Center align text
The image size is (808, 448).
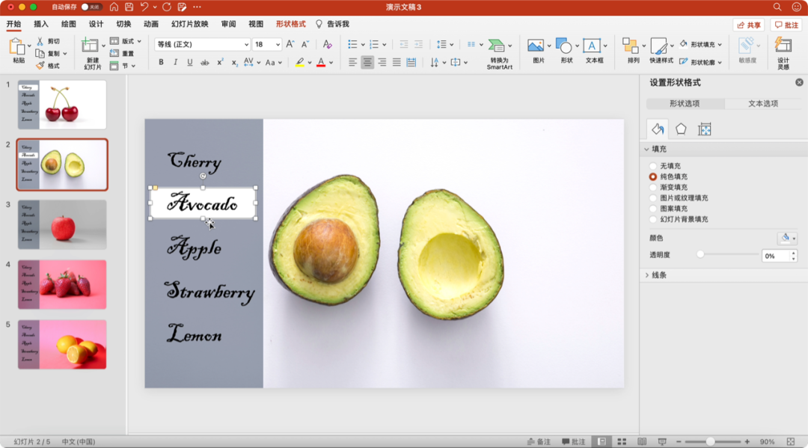(x=367, y=62)
